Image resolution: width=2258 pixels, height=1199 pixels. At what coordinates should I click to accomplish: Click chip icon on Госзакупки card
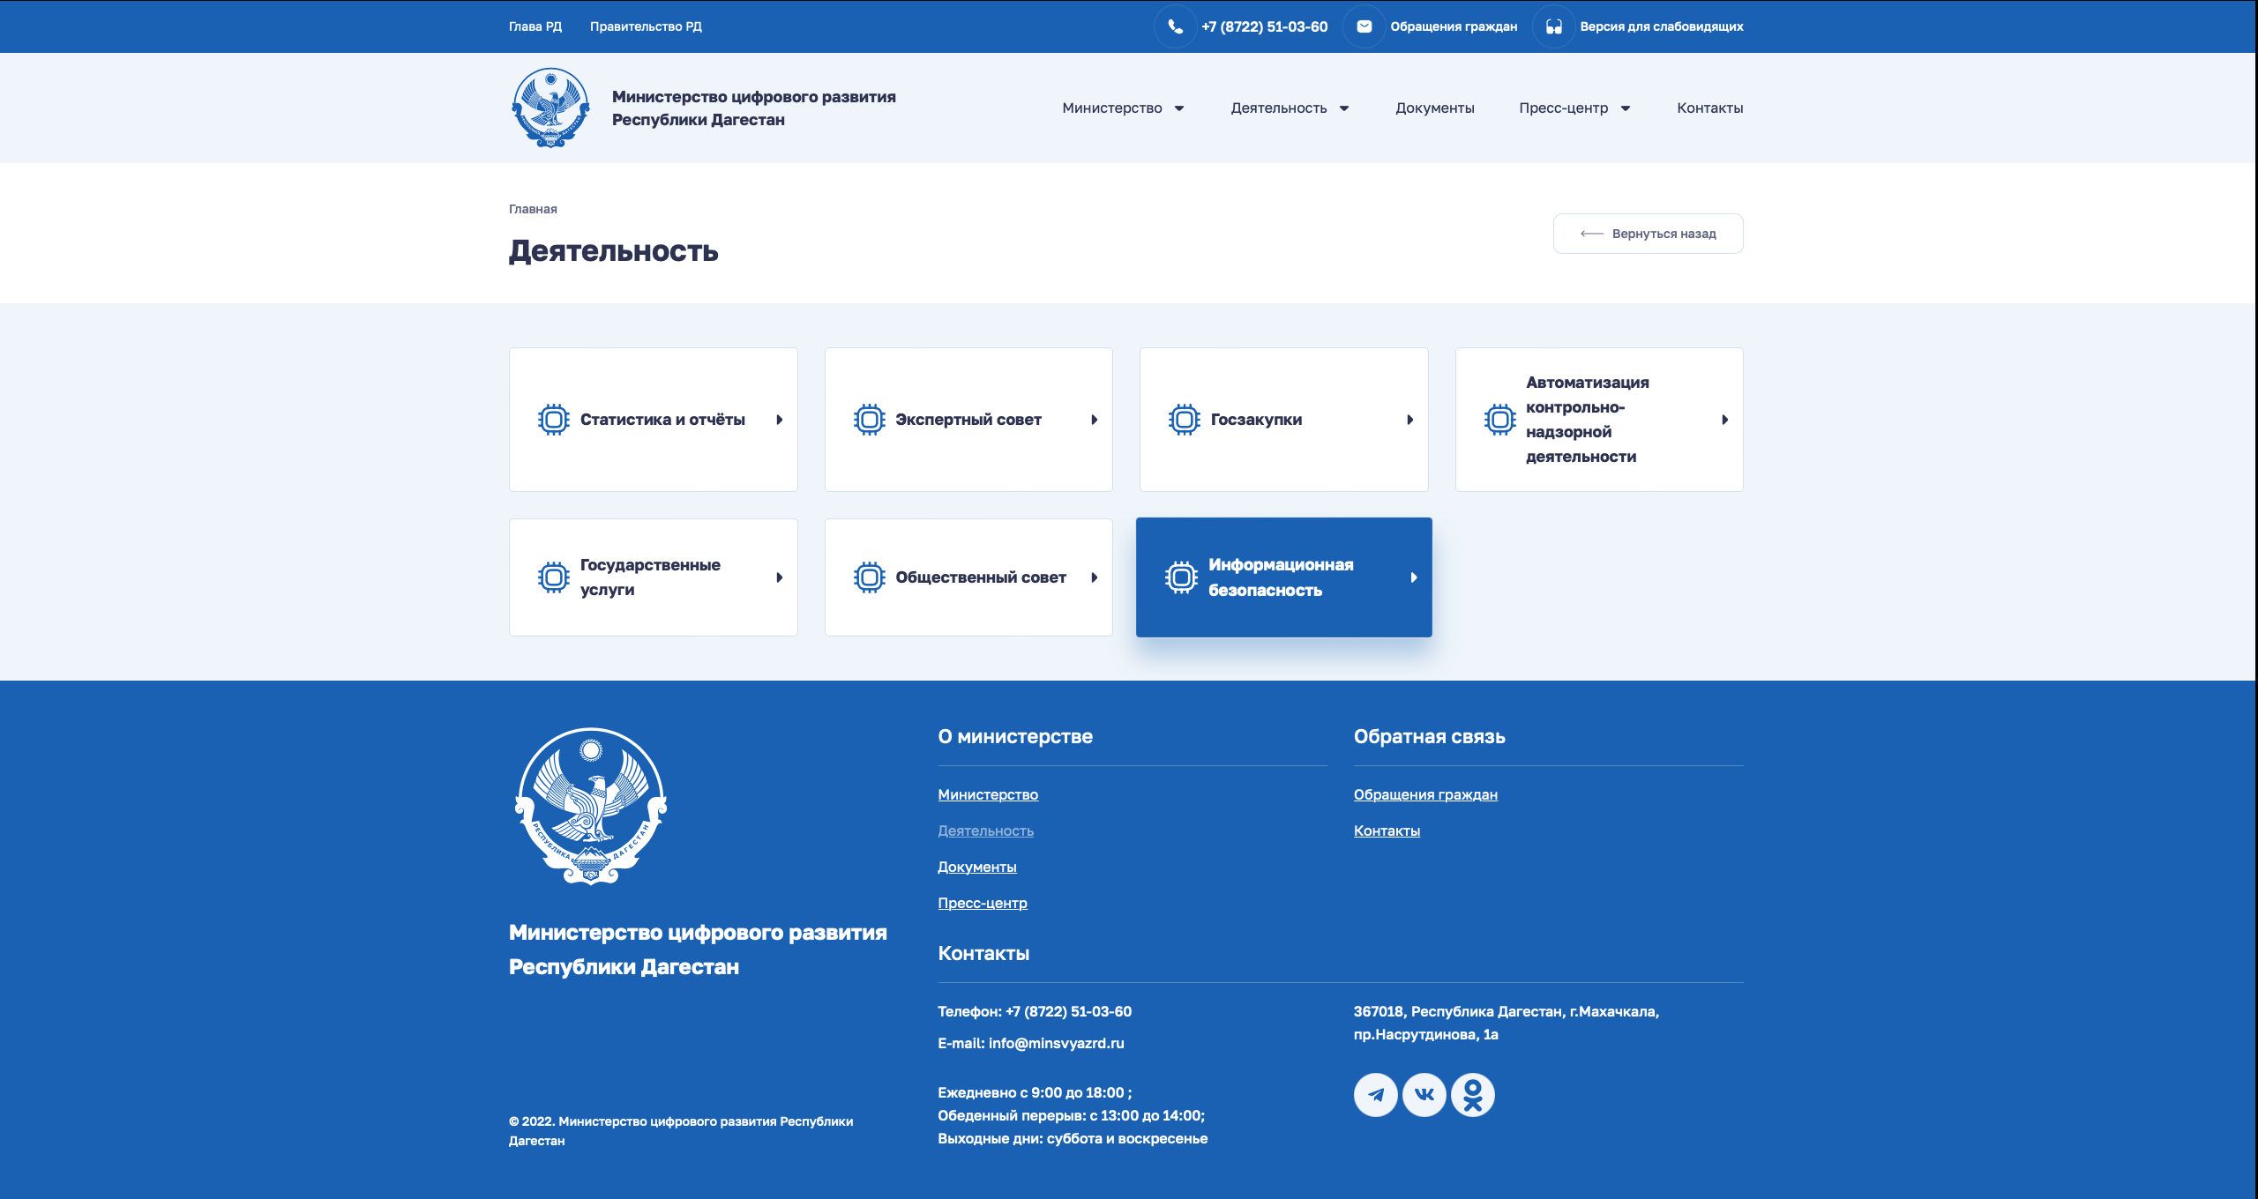click(1184, 420)
